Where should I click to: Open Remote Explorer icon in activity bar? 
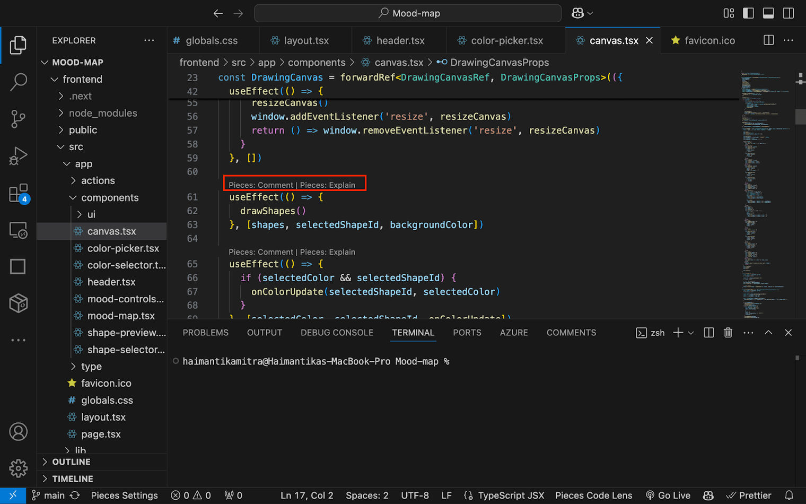coord(18,230)
